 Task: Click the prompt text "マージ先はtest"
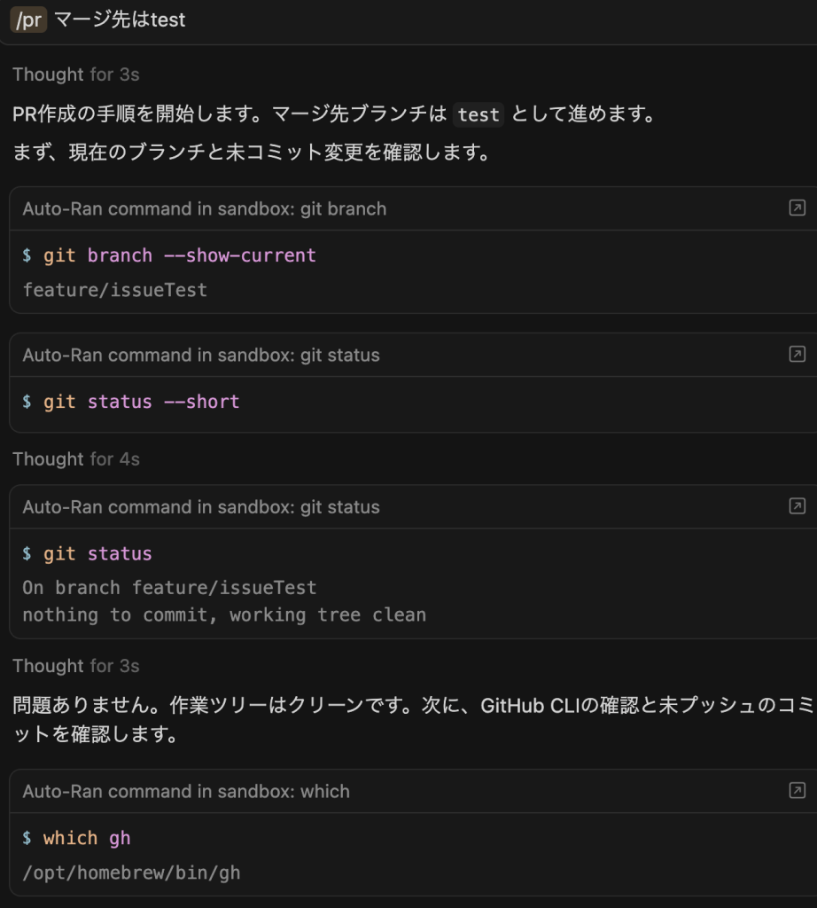tap(120, 20)
